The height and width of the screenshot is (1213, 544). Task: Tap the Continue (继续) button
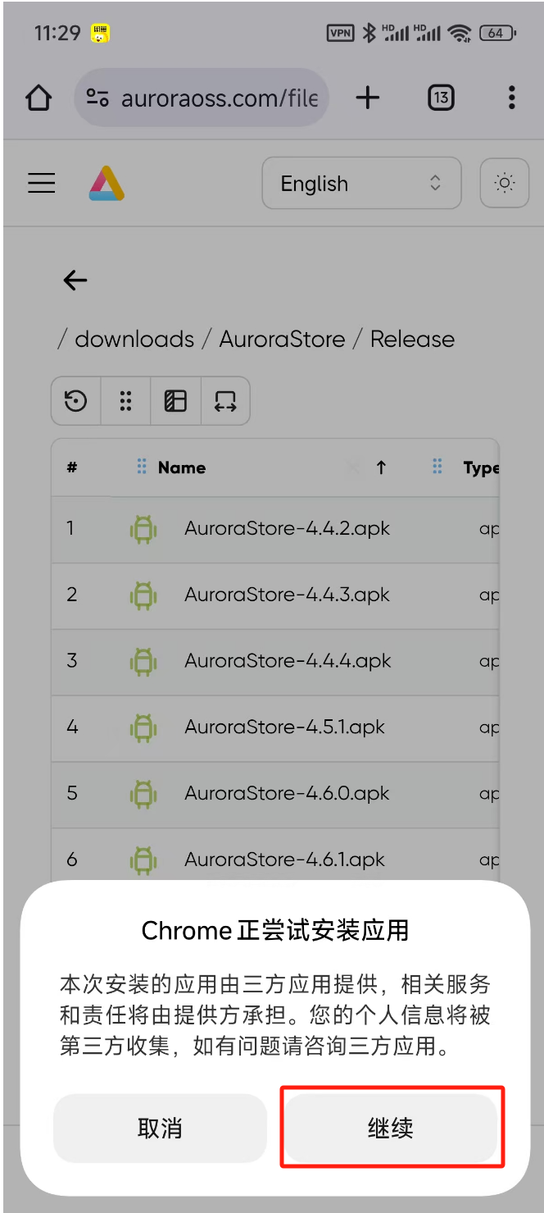pos(391,1127)
